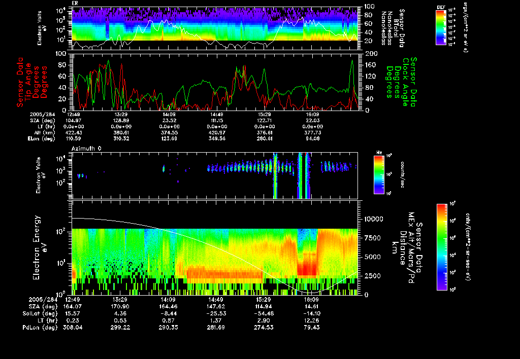Screen dimensions: 520x359
Task: Click the PdLon (deg) row header
Action: point(40,328)
